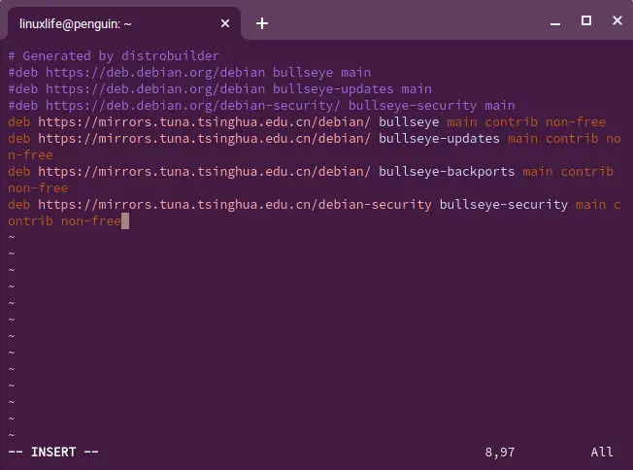Click the word 'bullseye-updates' on the tsinghua line
The height and width of the screenshot is (470, 633).
(439, 139)
